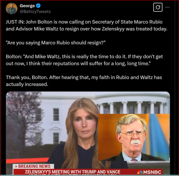
Task: Click the inset photo of the mustached man
Action: pos(134,137)
